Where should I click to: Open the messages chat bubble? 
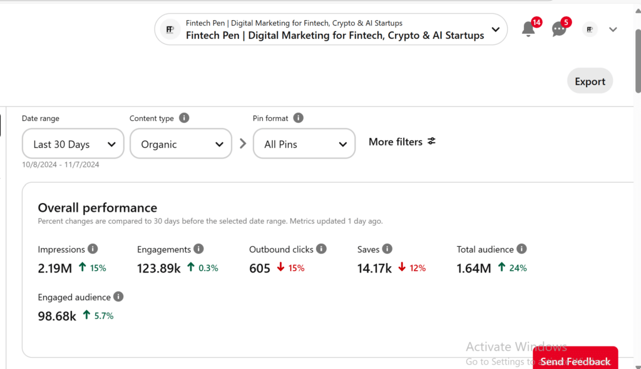(559, 29)
